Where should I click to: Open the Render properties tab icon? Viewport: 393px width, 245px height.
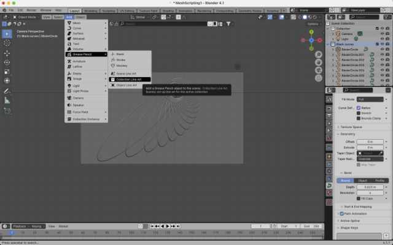click(329, 108)
